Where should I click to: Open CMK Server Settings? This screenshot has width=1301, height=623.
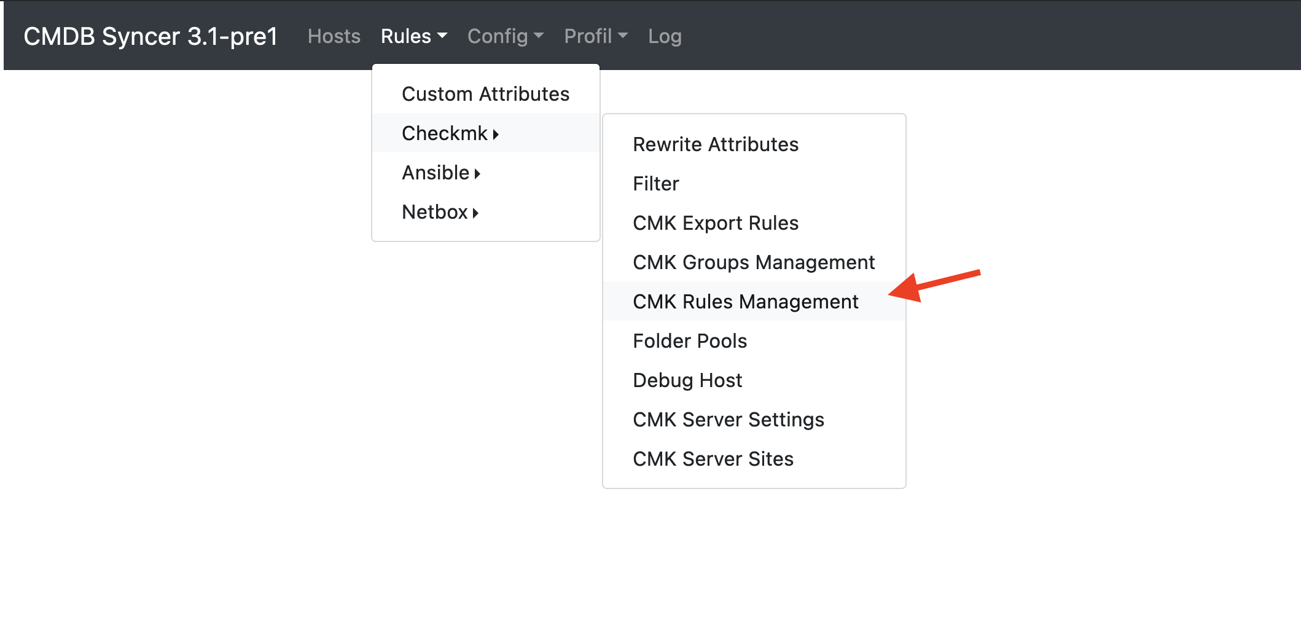[729, 420]
